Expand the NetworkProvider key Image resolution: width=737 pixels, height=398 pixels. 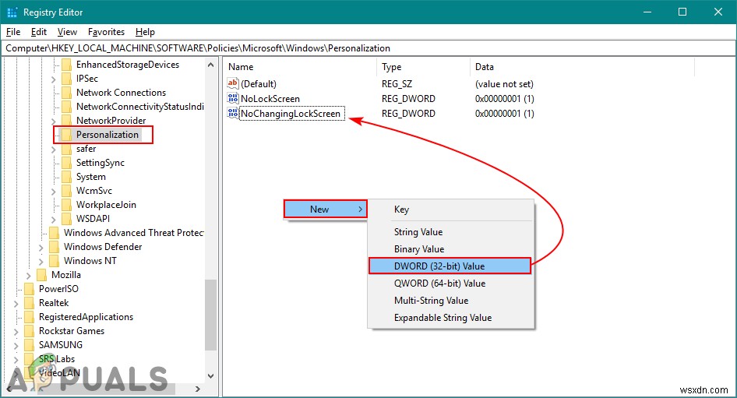pyautogui.click(x=53, y=122)
